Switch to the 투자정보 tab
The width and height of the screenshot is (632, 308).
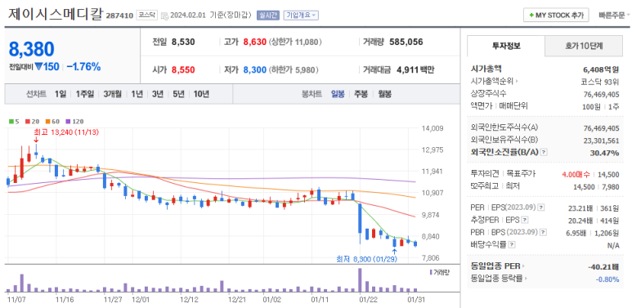point(506,46)
